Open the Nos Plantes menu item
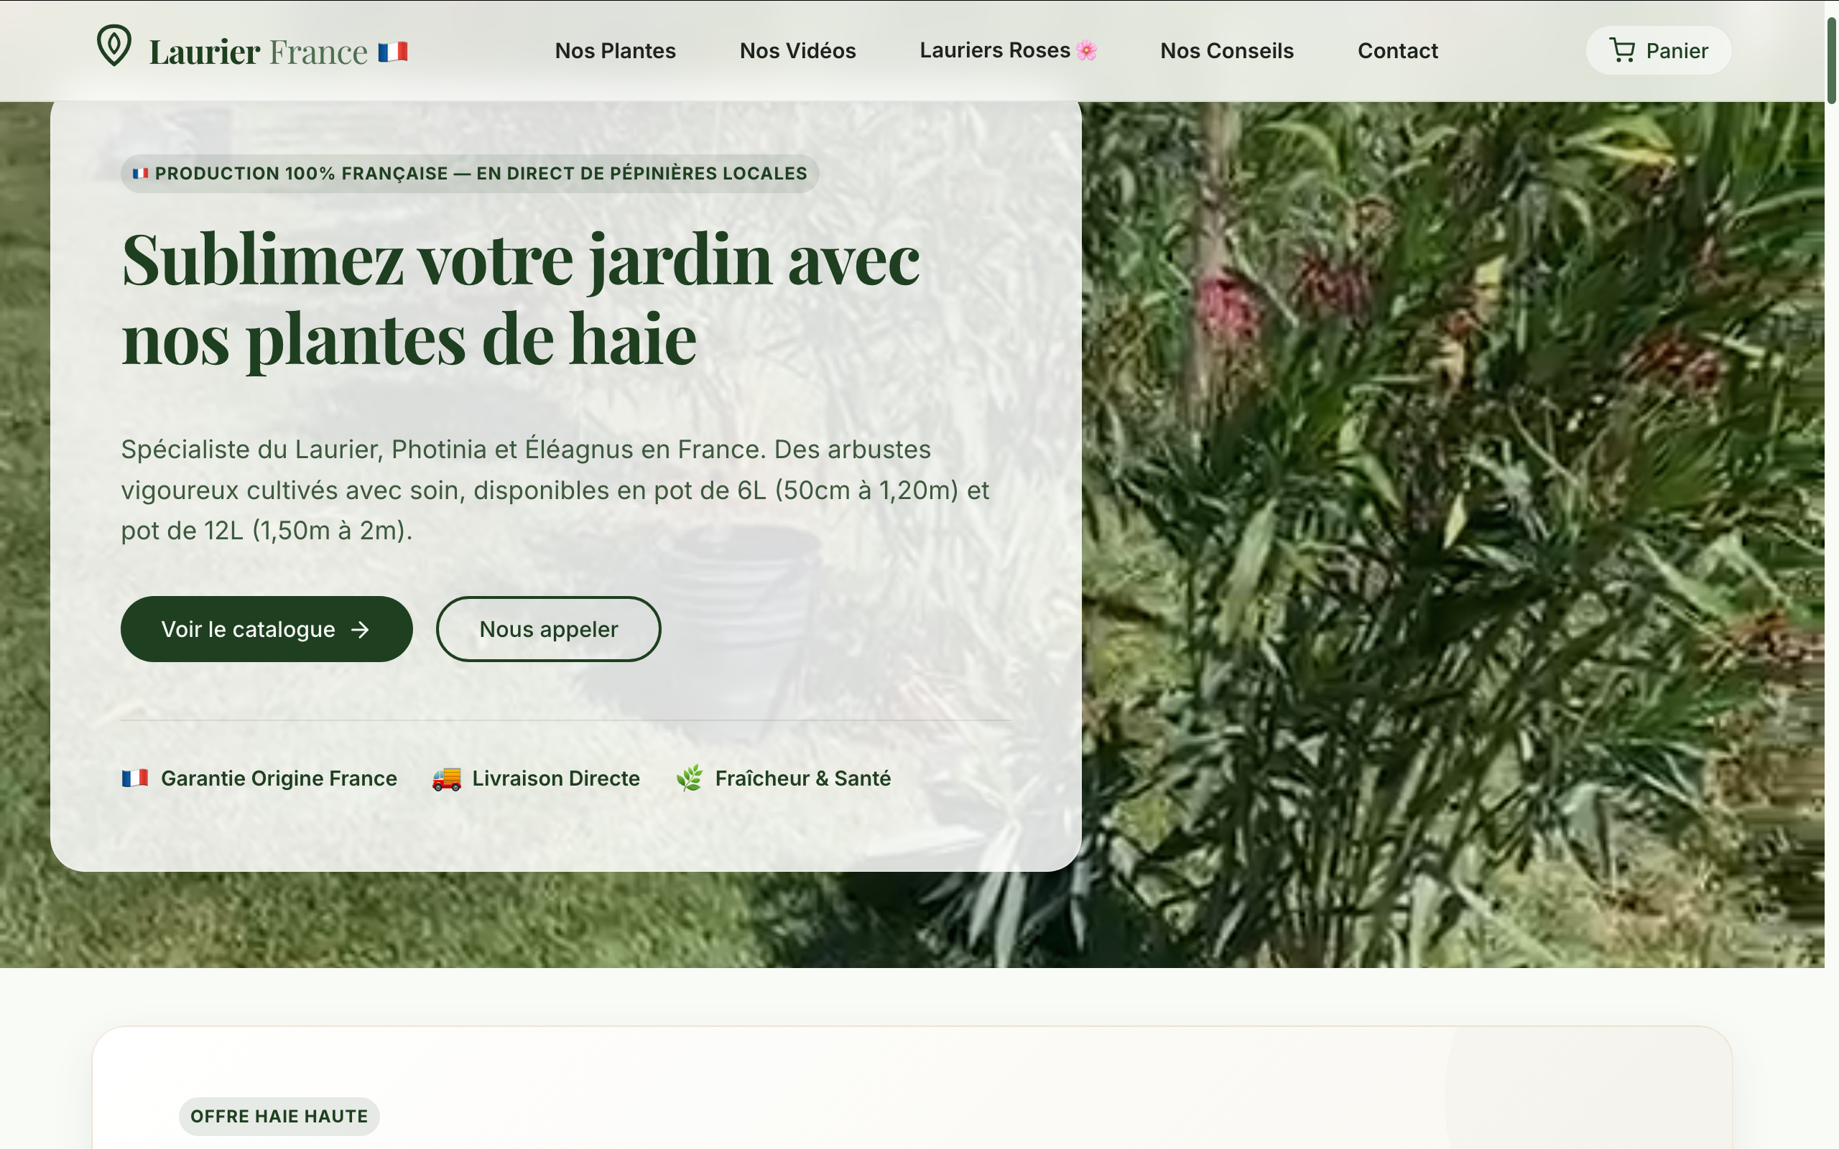Image resolution: width=1839 pixels, height=1149 pixels. coord(616,51)
